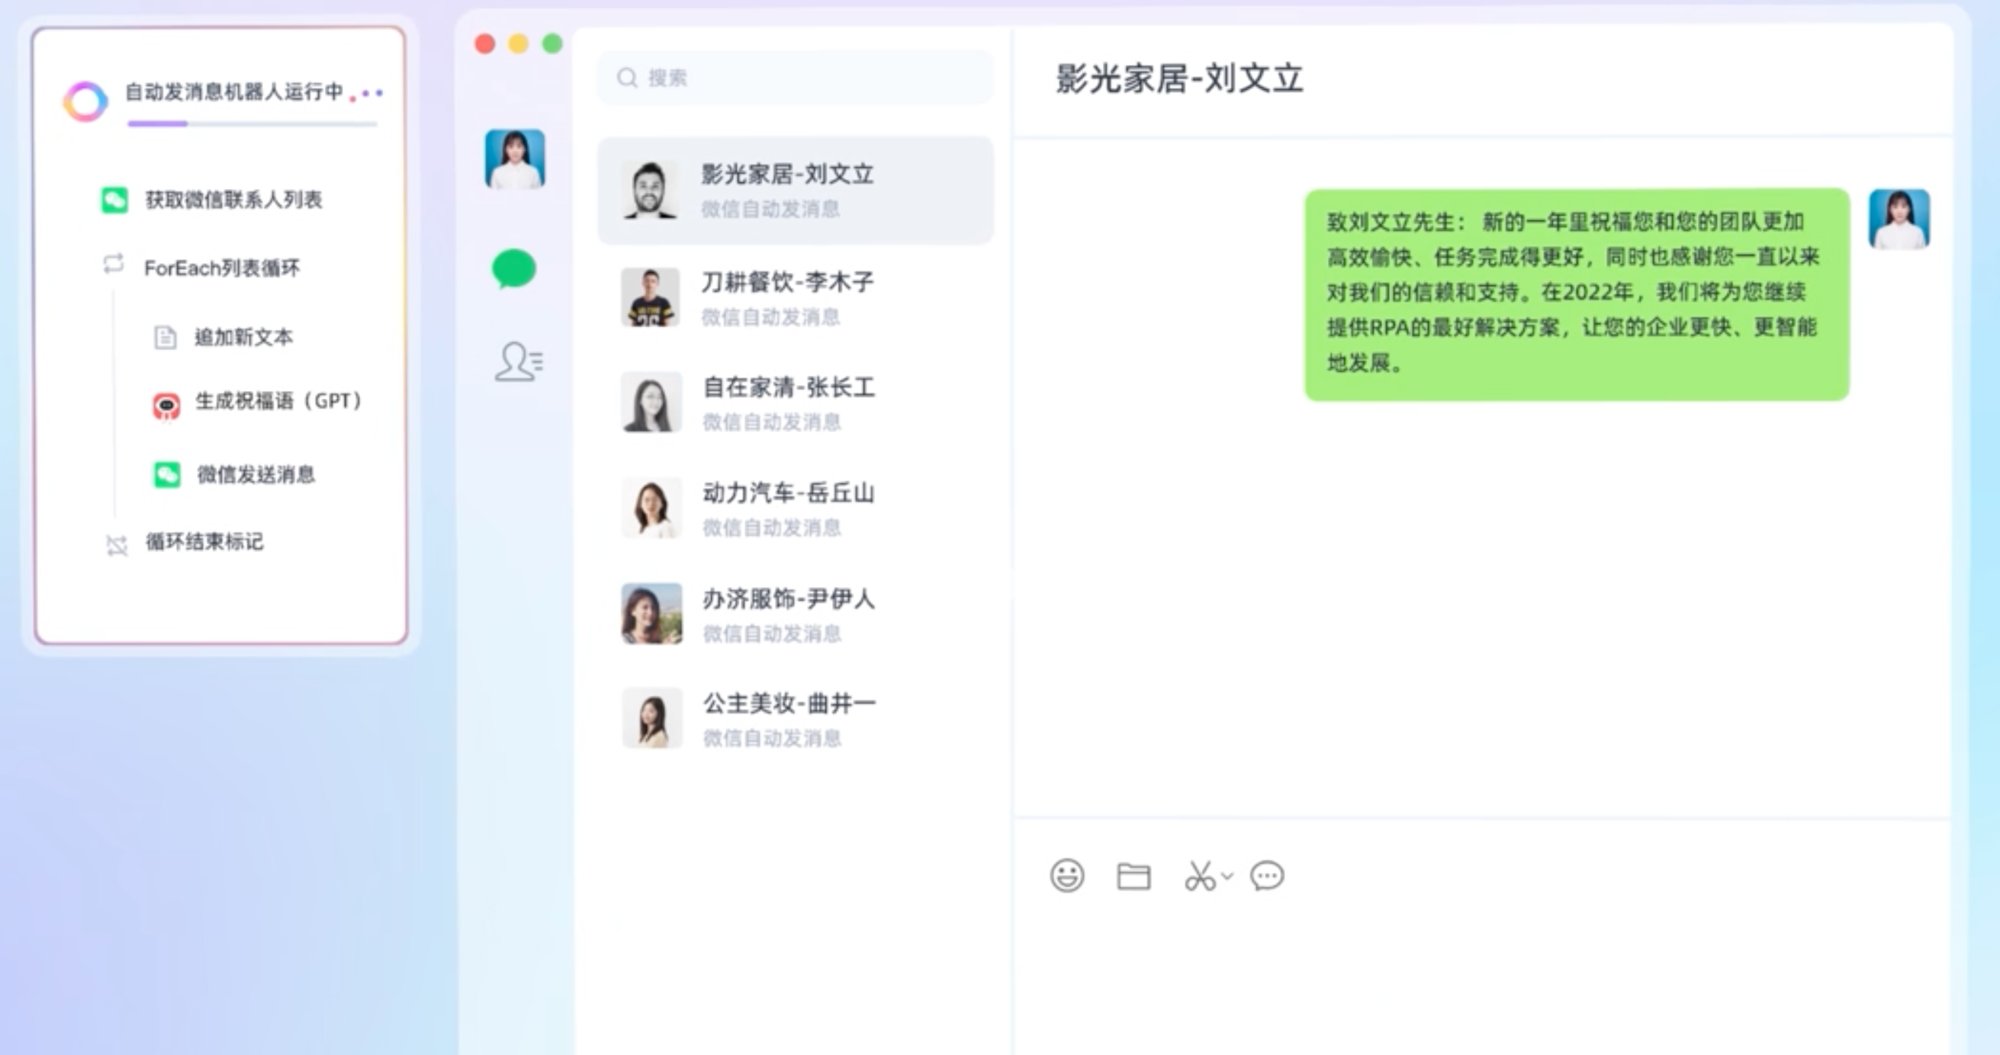Click 刘文立's contact avatar

pyautogui.click(x=651, y=190)
